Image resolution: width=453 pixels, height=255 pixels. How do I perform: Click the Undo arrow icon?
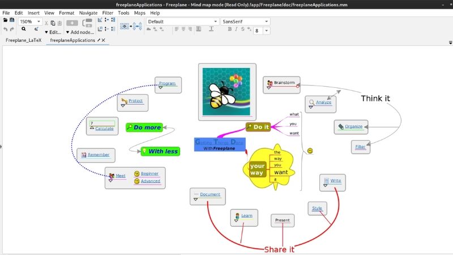click(x=5, y=29)
